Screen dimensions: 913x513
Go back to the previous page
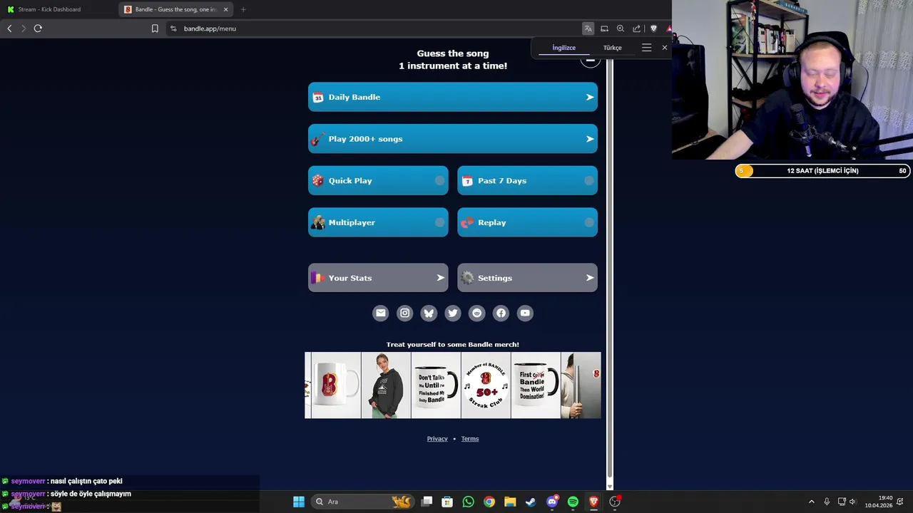[x=9, y=28]
